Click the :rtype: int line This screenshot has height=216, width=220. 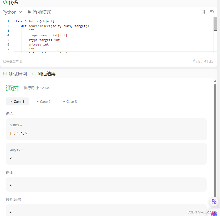point(39,44)
